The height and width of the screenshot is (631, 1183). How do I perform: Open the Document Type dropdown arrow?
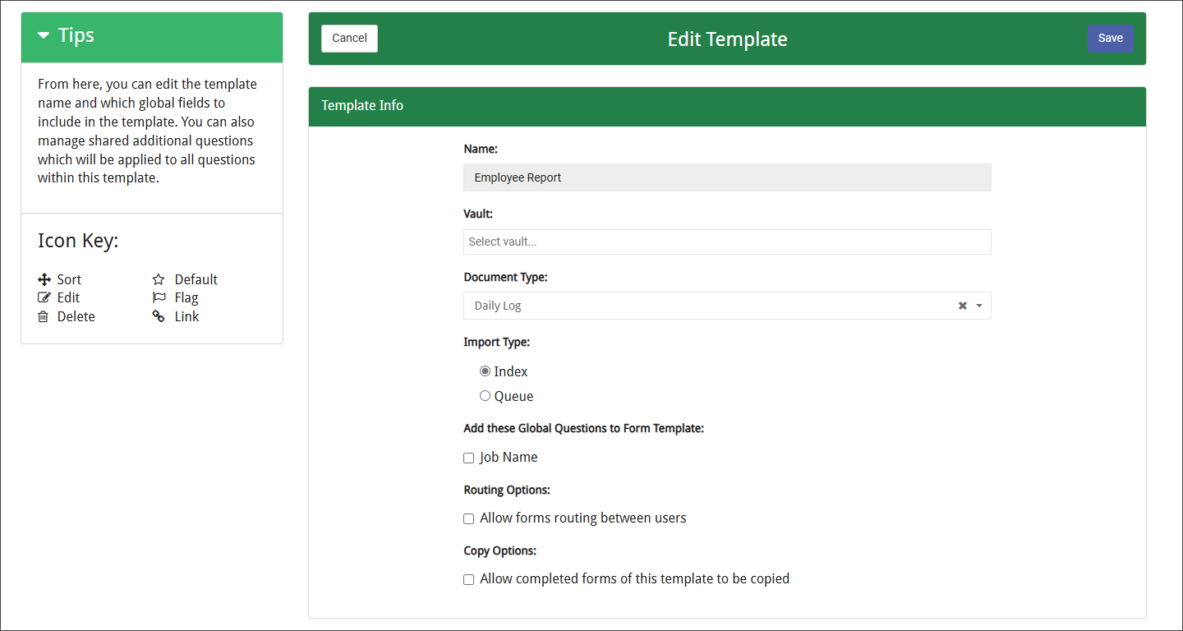[x=978, y=305]
